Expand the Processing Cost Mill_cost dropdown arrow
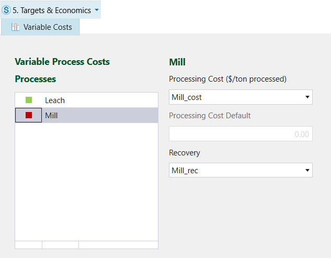 (x=307, y=97)
